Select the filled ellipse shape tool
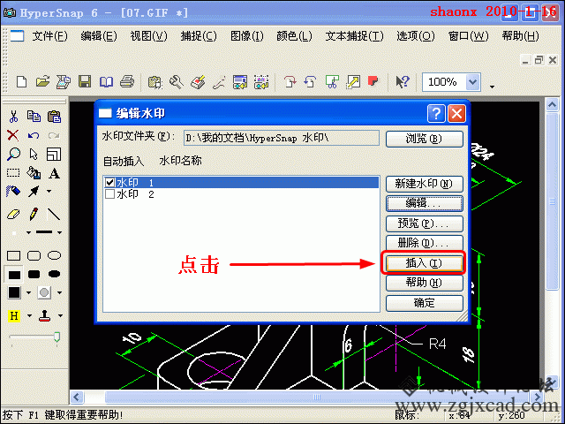 (54, 274)
